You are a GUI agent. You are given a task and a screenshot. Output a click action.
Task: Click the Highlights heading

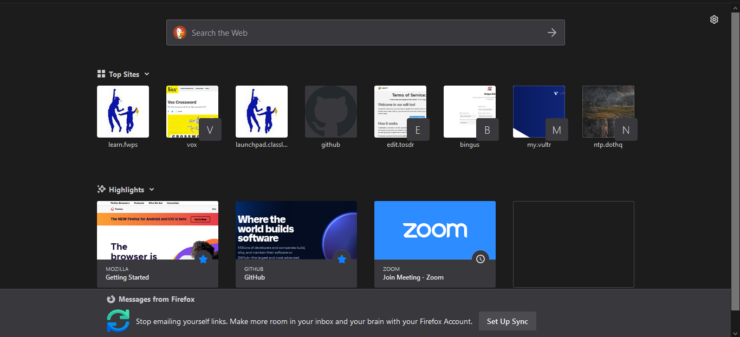[x=126, y=190]
